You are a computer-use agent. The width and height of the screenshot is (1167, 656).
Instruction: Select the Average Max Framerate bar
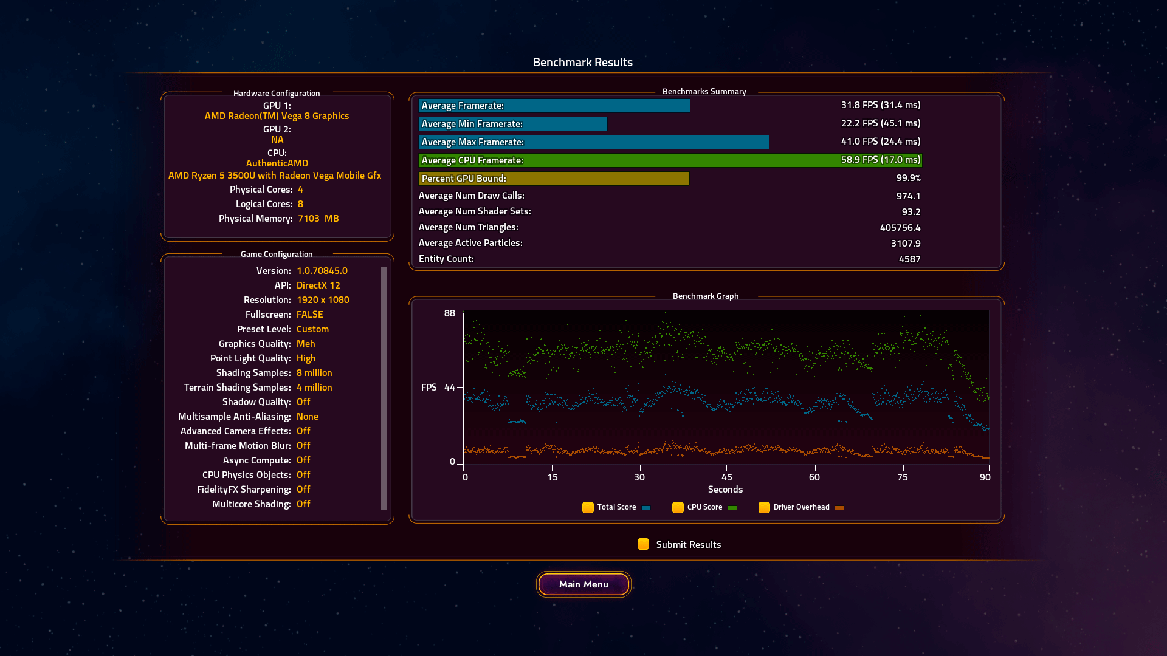[593, 142]
